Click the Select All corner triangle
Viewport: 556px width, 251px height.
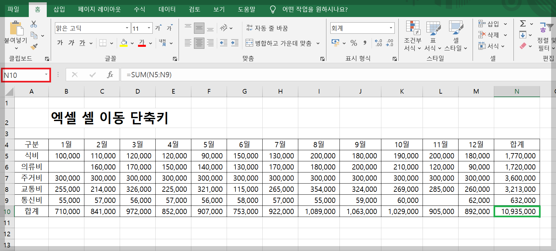tap(9, 91)
